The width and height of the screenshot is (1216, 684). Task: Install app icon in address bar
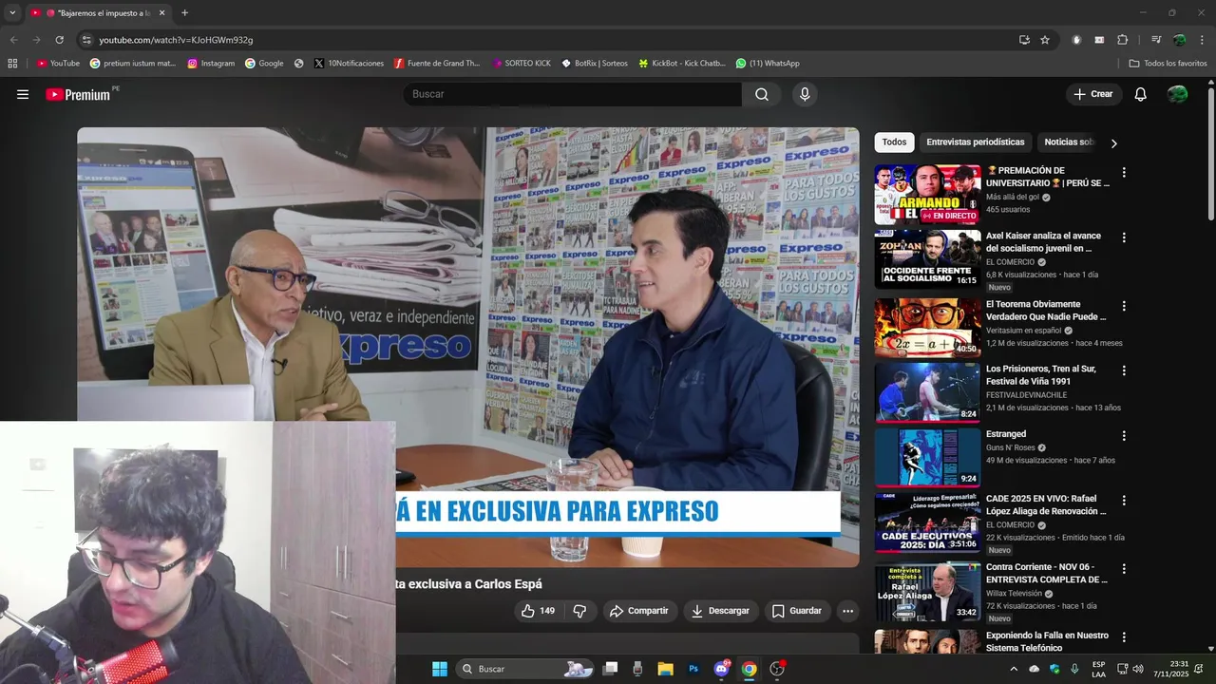(x=1024, y=40)
